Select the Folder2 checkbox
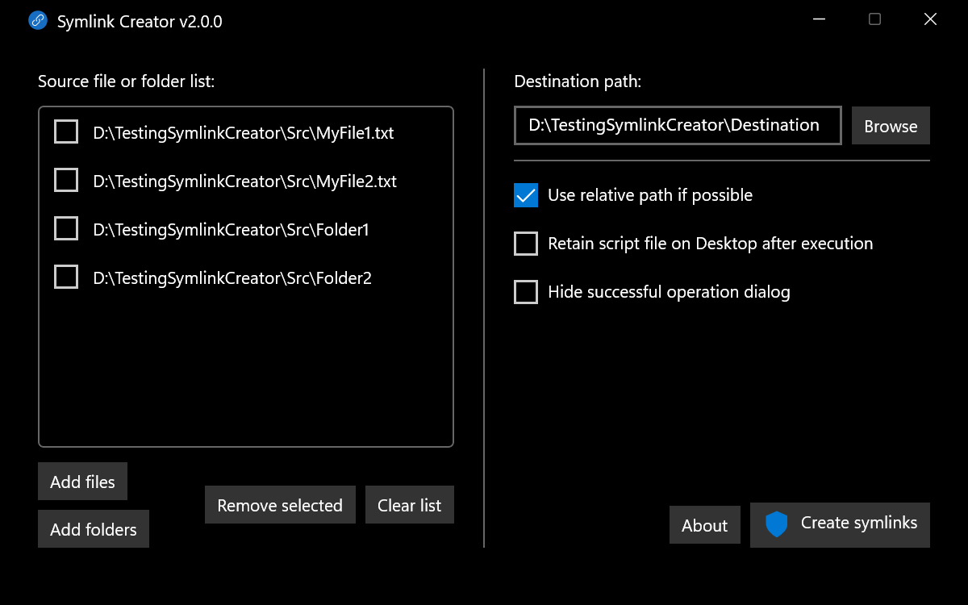 coord(66,277)
